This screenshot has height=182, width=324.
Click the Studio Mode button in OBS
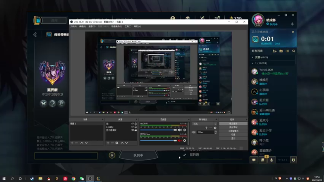coord(233,131)
